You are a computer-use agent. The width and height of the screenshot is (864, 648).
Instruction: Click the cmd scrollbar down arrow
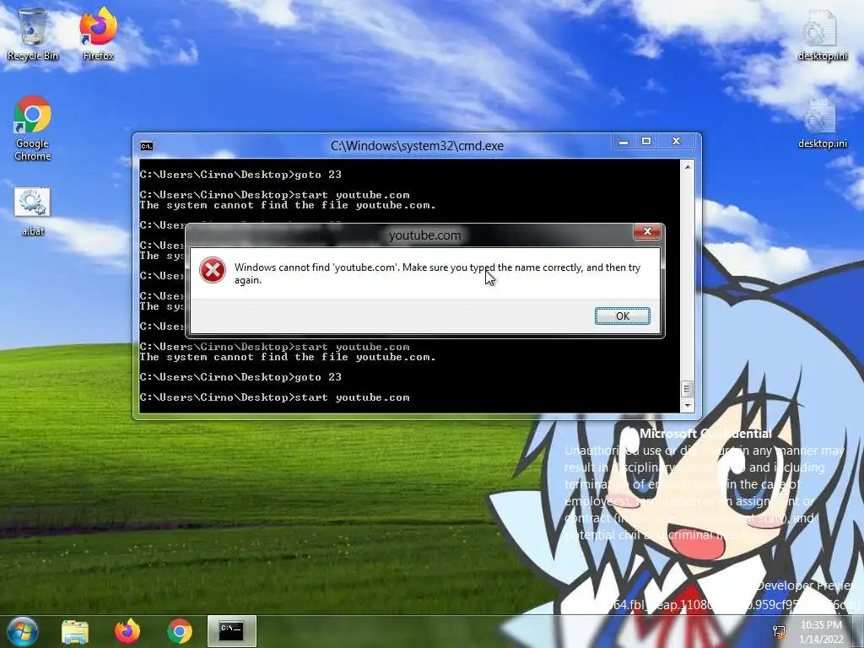687,406
